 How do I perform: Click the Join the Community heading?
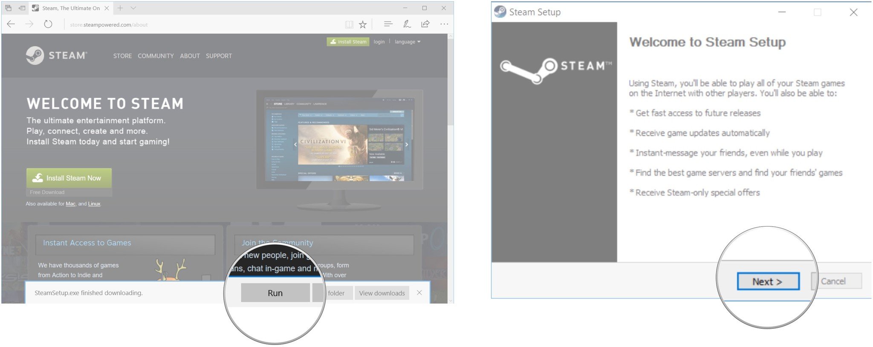click(x=277, y=243)
